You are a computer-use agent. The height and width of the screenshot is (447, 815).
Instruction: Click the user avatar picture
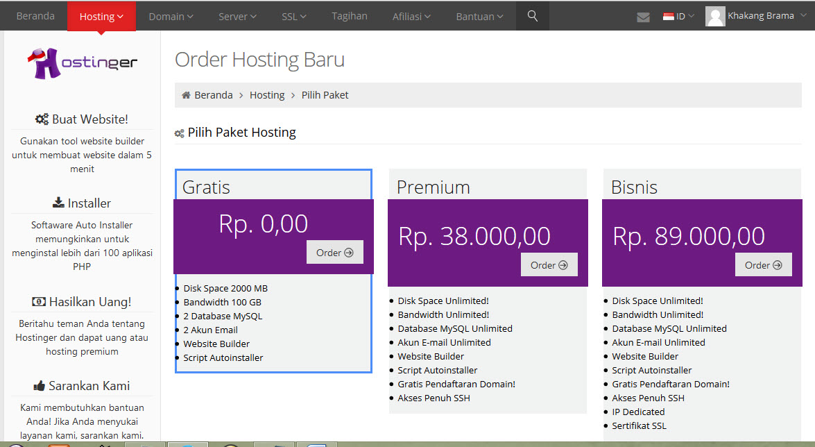click(x=715, y=16)
